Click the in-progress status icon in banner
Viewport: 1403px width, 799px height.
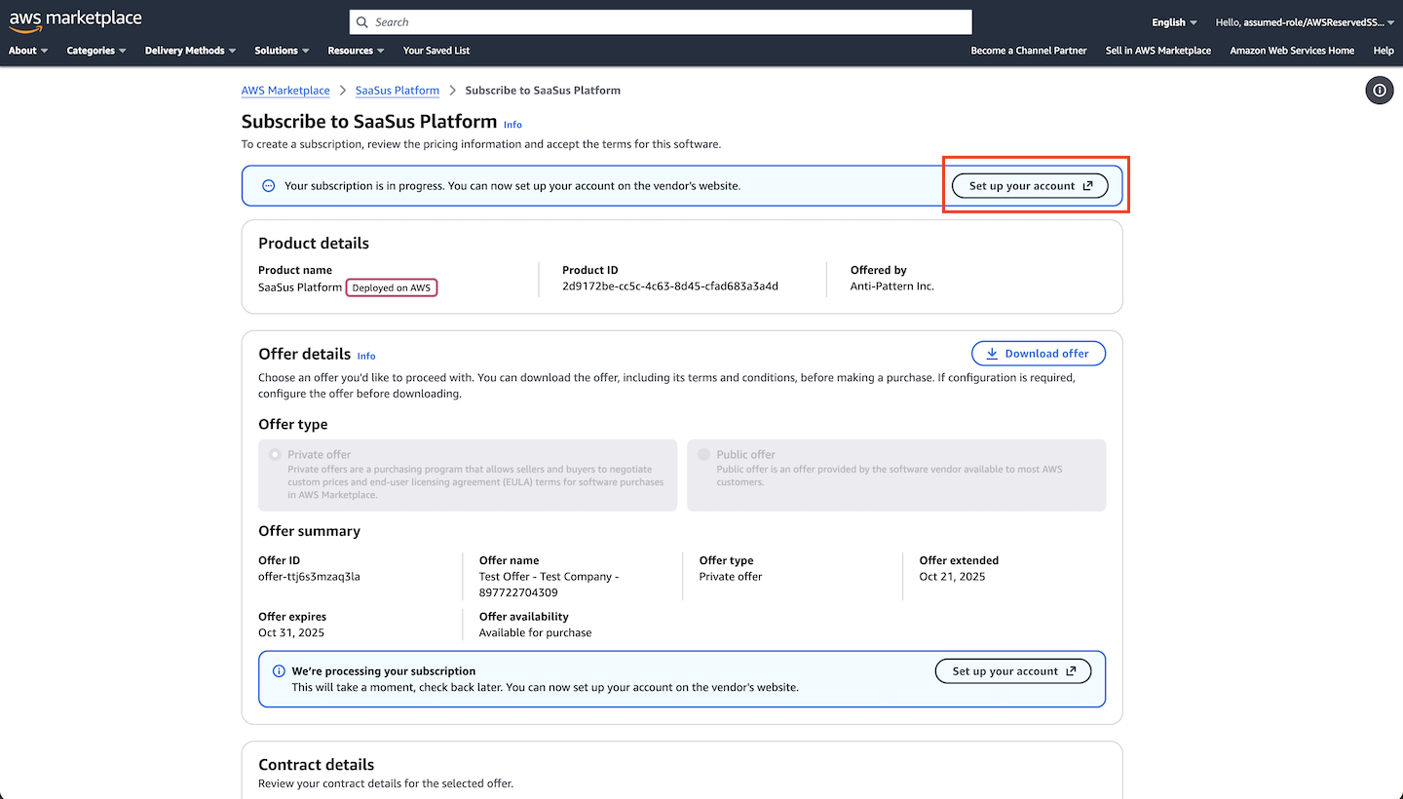click(x=269, y=186)
